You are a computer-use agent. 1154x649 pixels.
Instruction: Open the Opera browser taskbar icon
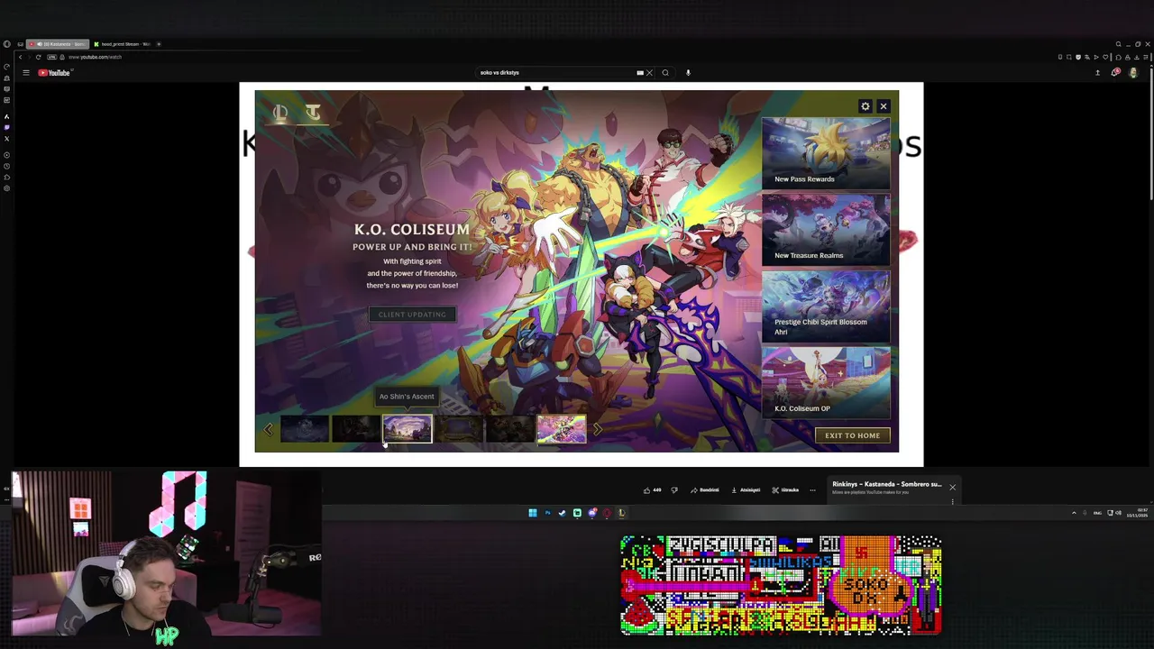pyautogui.click(x=607, y=513)
